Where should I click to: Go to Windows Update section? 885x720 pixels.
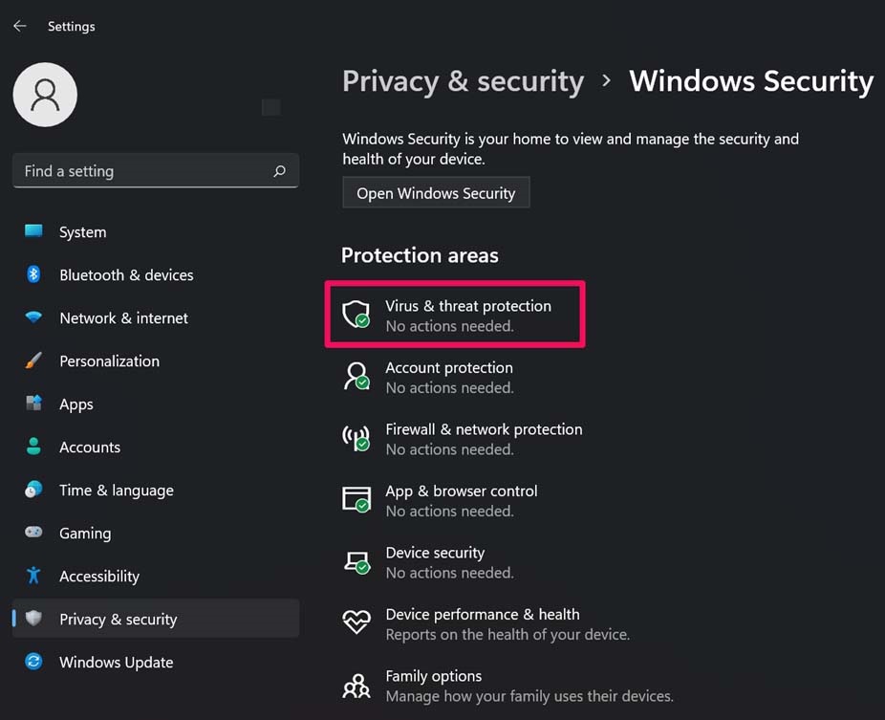click(x=115, y=662)
